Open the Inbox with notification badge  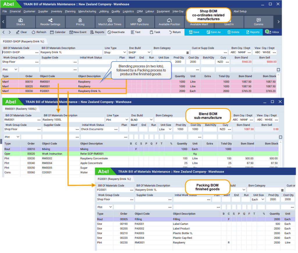[x=272, y=32]
